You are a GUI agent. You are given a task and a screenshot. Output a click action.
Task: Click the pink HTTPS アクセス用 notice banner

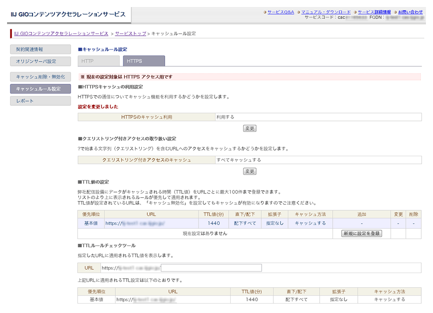click(249, 77)
